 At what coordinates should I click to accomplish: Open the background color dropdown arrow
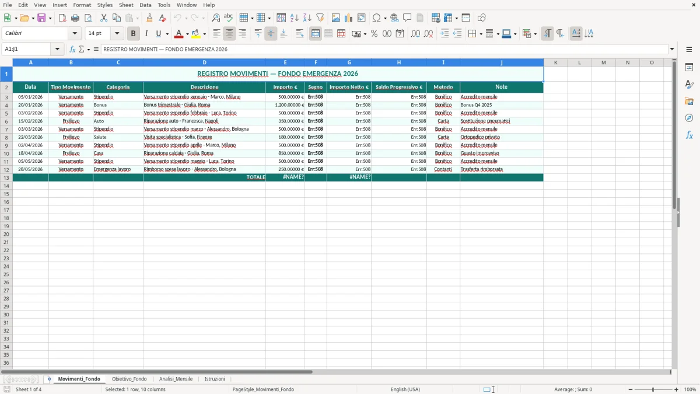coord(204,34)
